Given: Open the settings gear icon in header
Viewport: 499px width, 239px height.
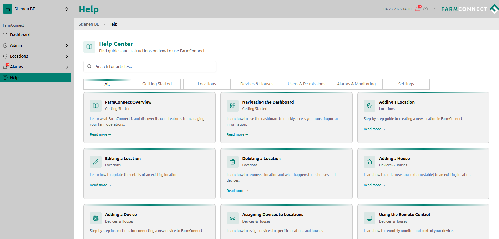Looking at the screenshot, I should click(426, 9).
